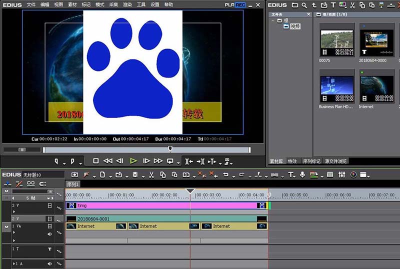Click the folder icon in bin toolbar
The width and height of the screenshot is (400, 269).
click(x=295, y=5)
